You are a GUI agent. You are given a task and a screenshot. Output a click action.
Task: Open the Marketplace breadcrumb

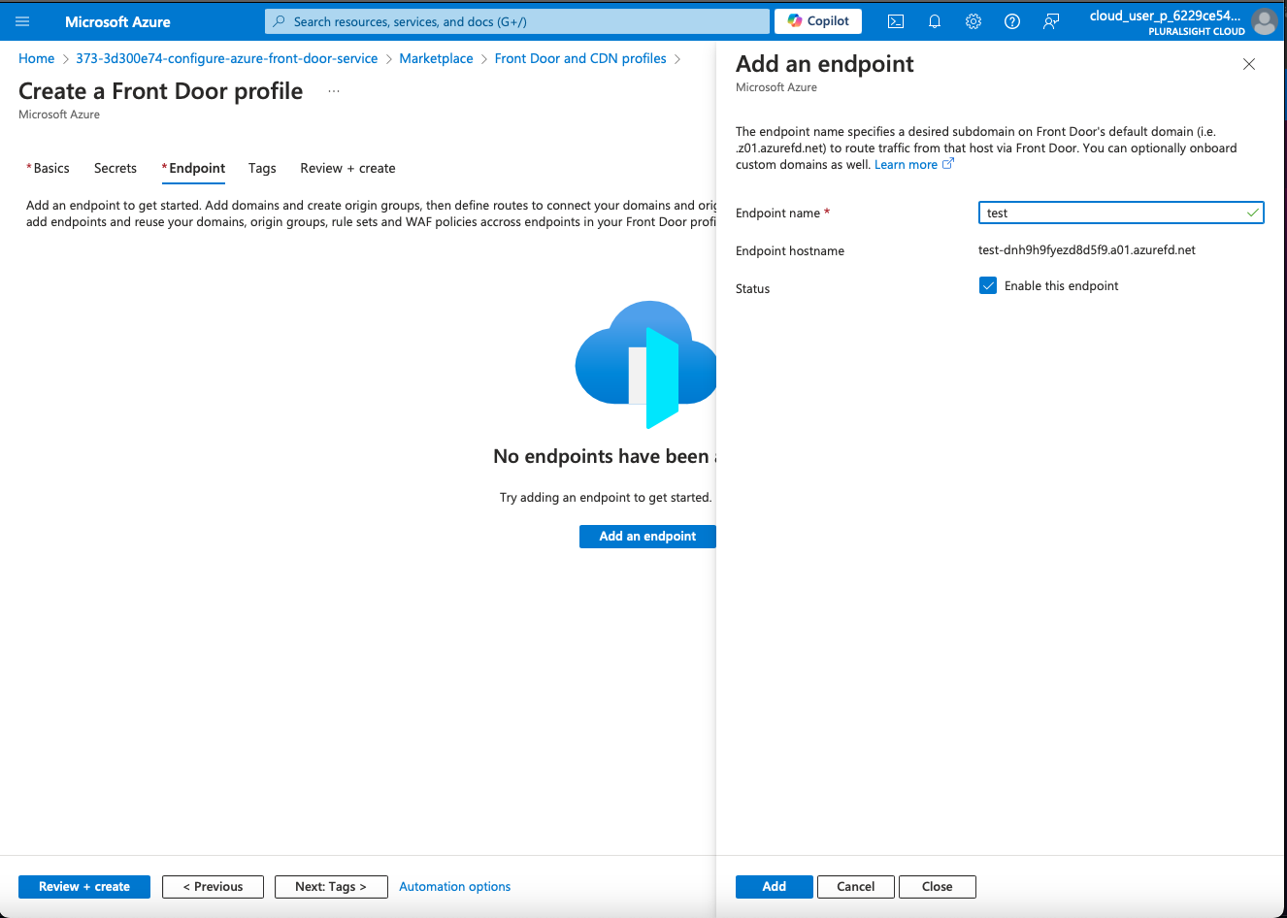click(x=436, y=58)
